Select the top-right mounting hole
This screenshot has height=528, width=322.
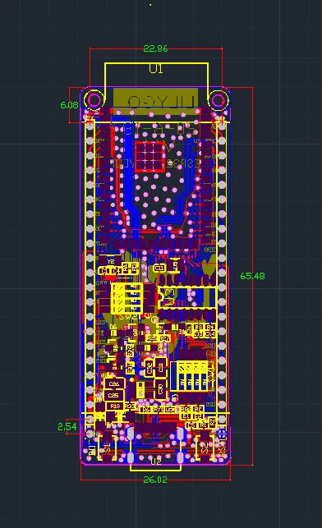218,100
